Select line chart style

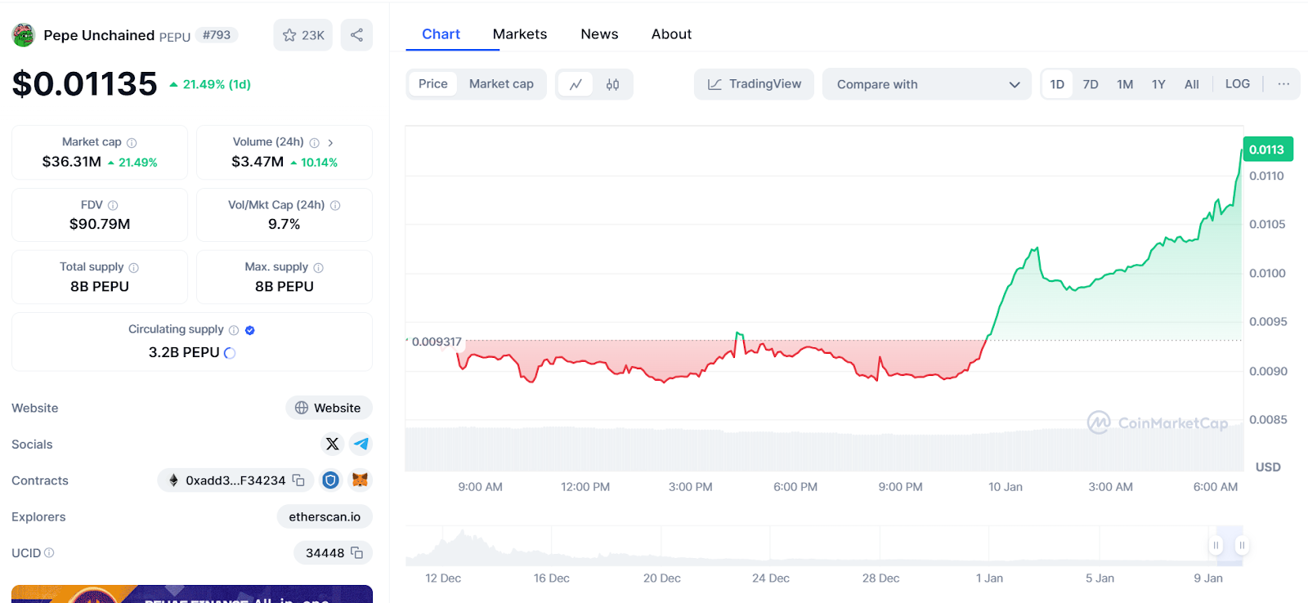576,84
